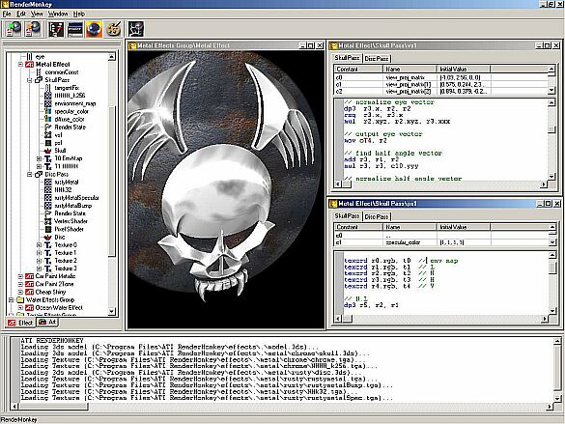Screen dimensions: 565x424
Task: Click Name column header in vs1 window
Action: click(410, 69)
